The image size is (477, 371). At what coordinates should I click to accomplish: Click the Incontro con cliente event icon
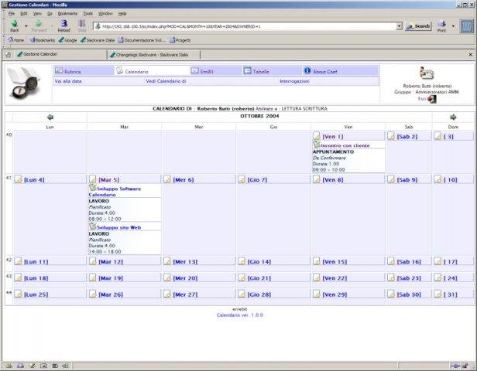pyautogui.click(x=317, y=145)
